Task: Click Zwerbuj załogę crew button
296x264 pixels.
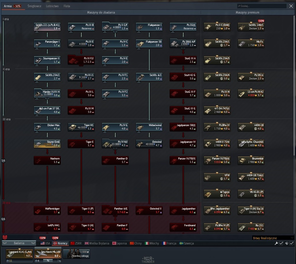Action: coord(77,254)
